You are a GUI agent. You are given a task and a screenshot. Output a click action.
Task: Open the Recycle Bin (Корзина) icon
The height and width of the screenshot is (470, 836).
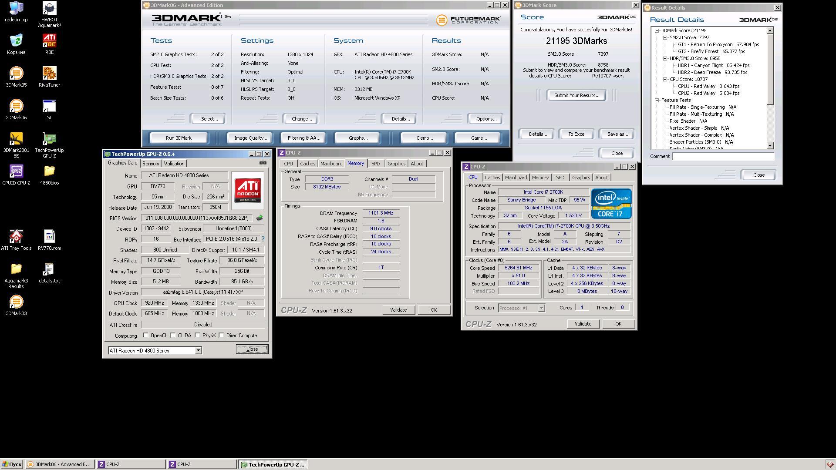pyautogui.click(x=16, y=44)
